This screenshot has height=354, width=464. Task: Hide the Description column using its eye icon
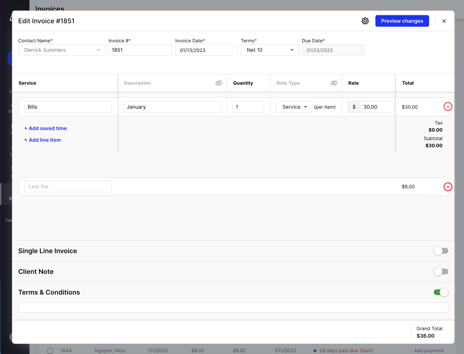click(219, 83)
